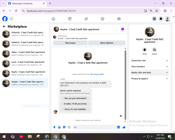Screen dimensions: 175x140
Task: Open the Copilot taskbar icon
Action: tap(13, 136)
